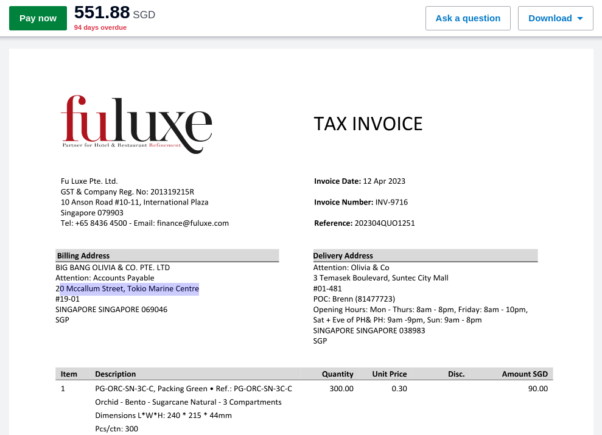This screenshot has width=602, height=435.
Task: Click the 94 days overdue notice
Action: coord(100,28)
